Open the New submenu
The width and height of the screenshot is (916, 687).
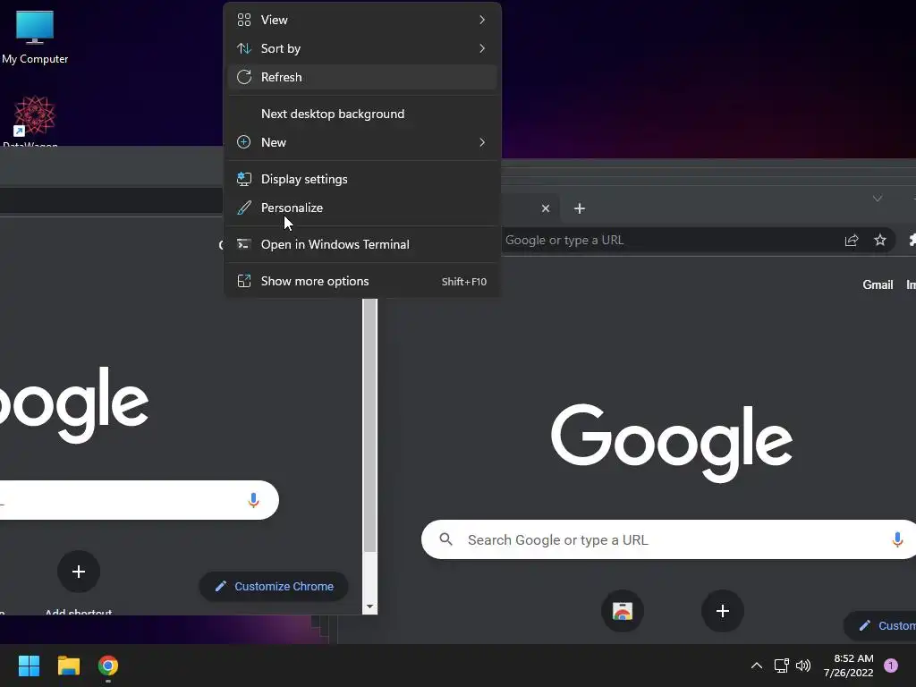tap(362, 142)
